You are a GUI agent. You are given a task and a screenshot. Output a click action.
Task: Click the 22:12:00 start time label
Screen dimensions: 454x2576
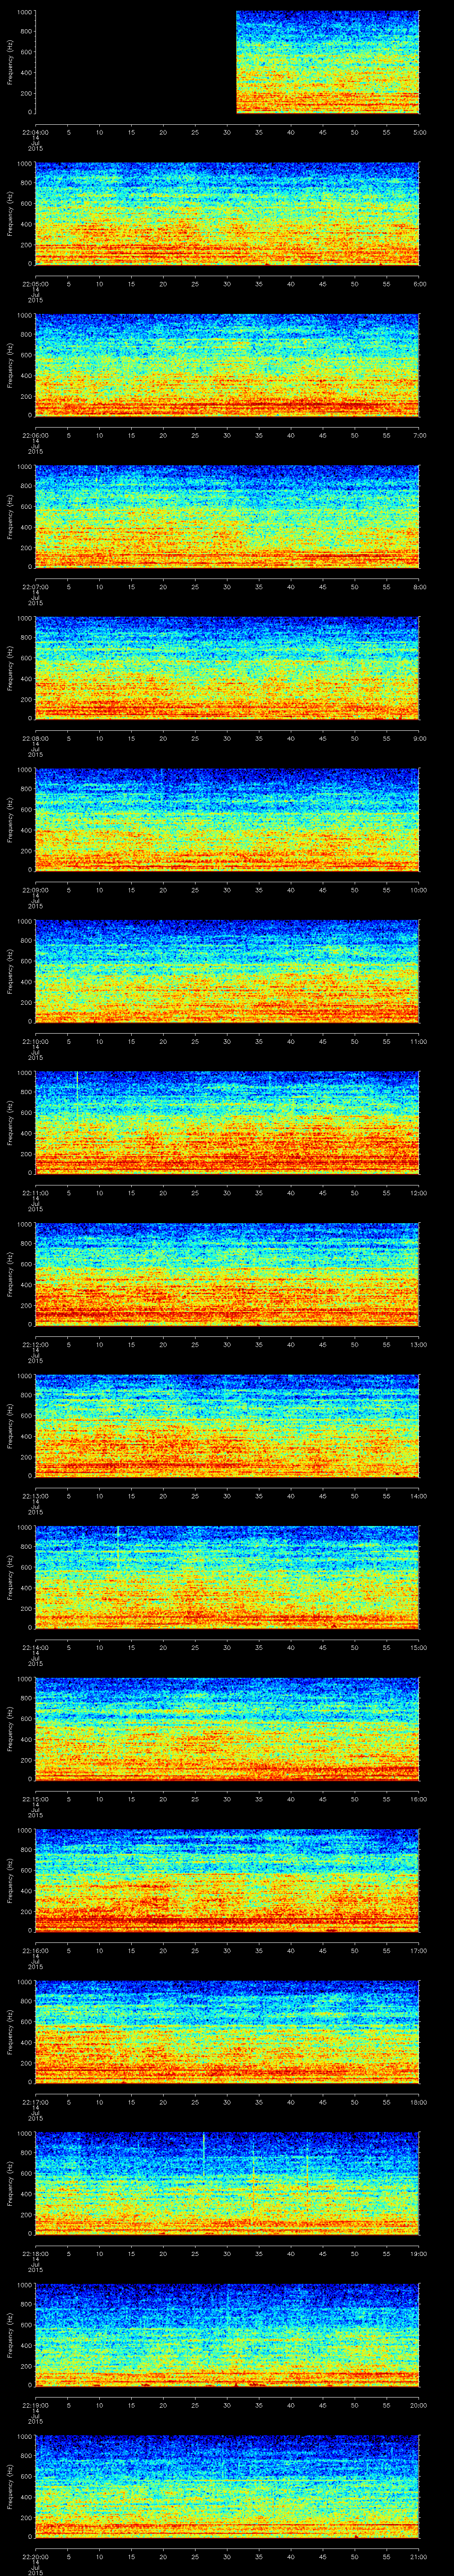pos(35,1344)
